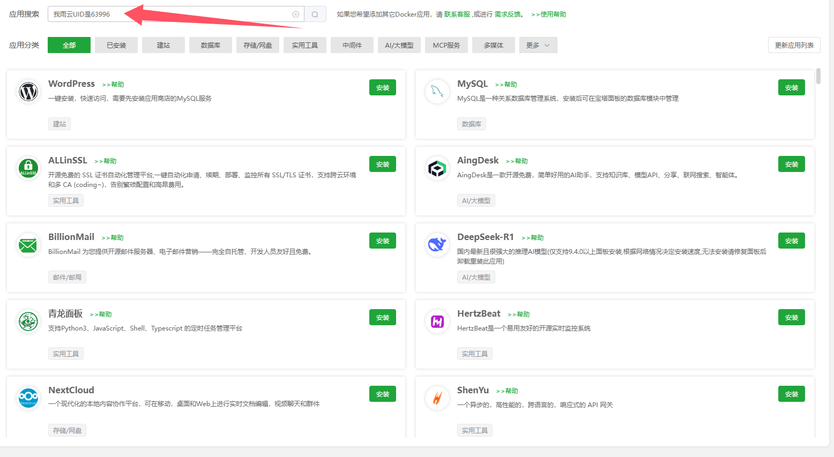
Task: Click the 实用工具 tag under ALLinSSL
Action: [66, 200]
